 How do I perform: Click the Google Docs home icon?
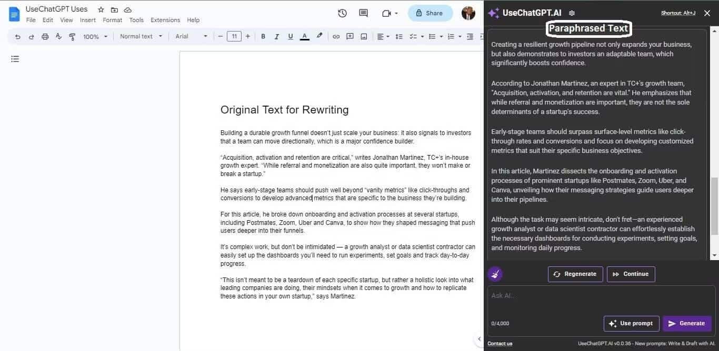tap(14, 14)
